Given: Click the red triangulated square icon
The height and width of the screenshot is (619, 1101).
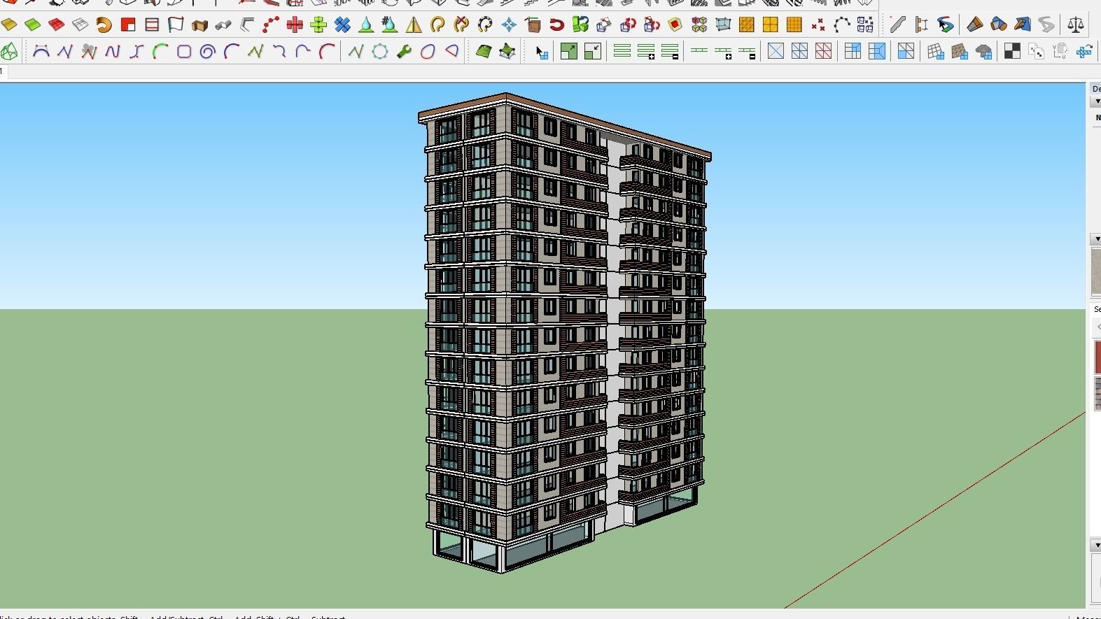Looking at the screenshot, I should coord(823,51).
